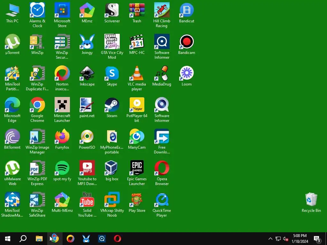The width and height of the screenshot is (327, 245).
Task: Select the Multi-MEmz desktop icon
Action: (62, 202)
